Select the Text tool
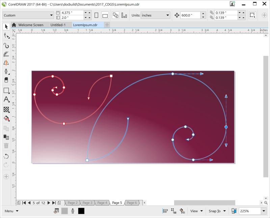Screen dimensions: 270x218 click(6, 99)
